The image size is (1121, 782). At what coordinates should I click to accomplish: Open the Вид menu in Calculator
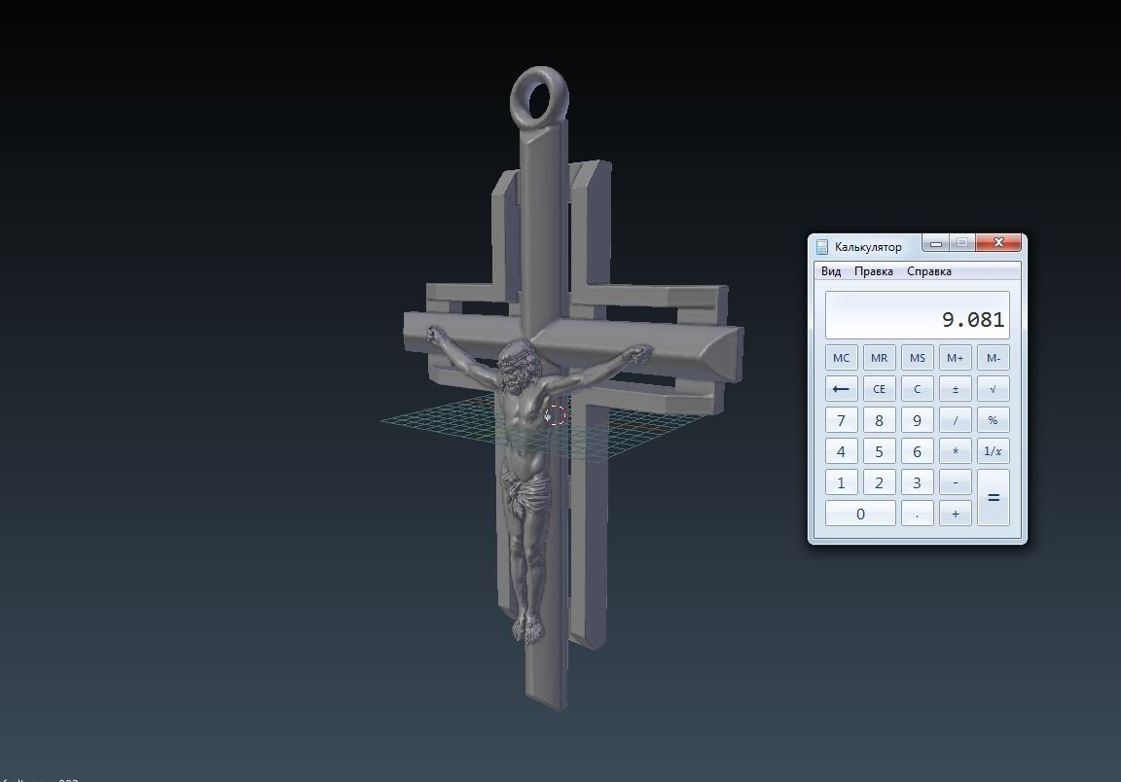pyautogui.click(x=831, y=271)
